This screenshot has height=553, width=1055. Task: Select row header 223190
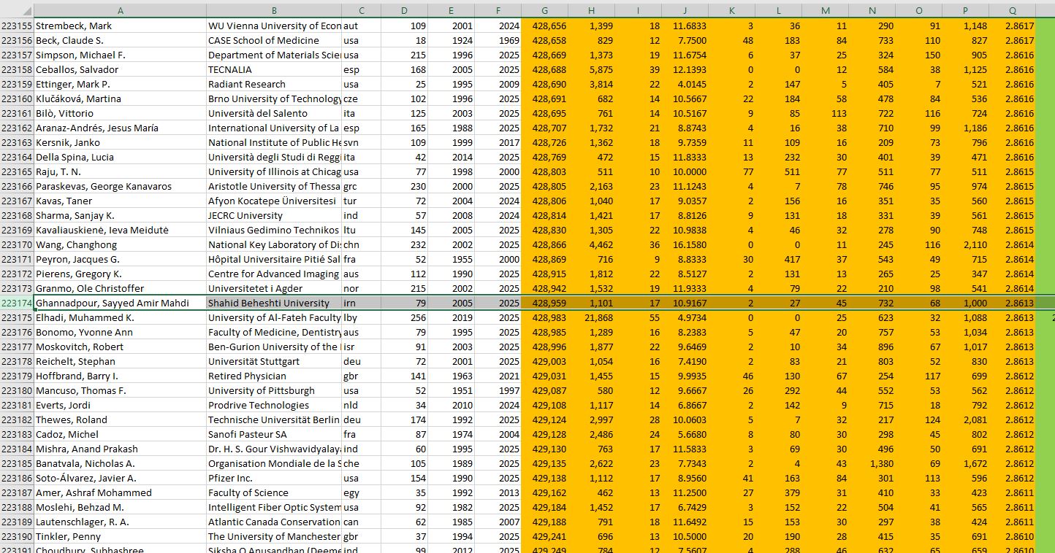17,536
